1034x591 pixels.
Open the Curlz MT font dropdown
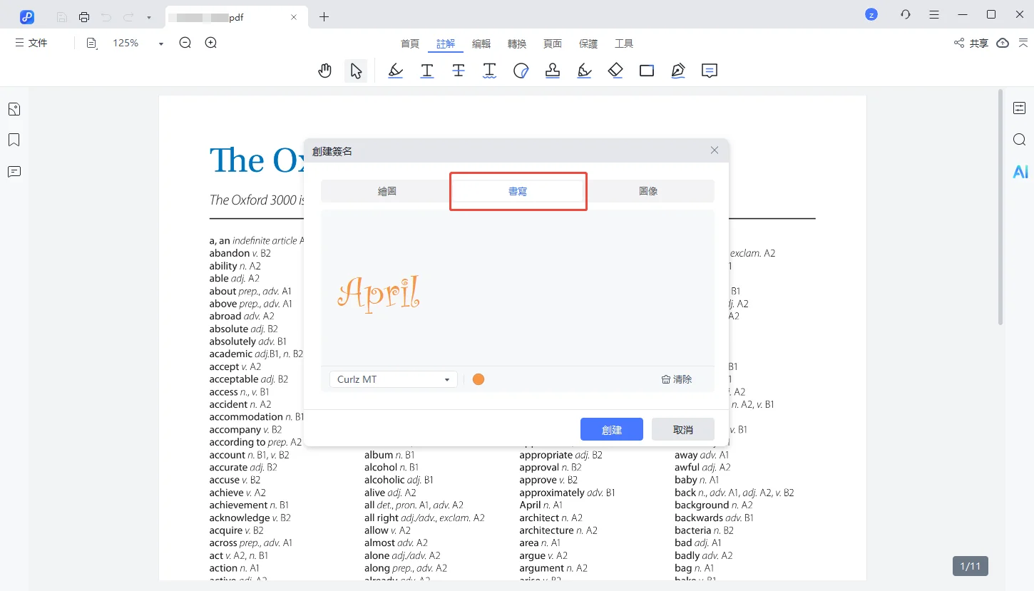[393, 379]
